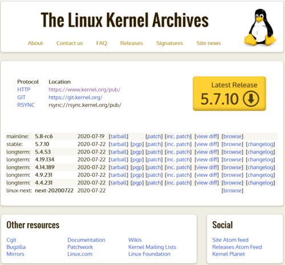
Task: Click the Latest Release 5.7.10 button
Action: coord(229,94)
